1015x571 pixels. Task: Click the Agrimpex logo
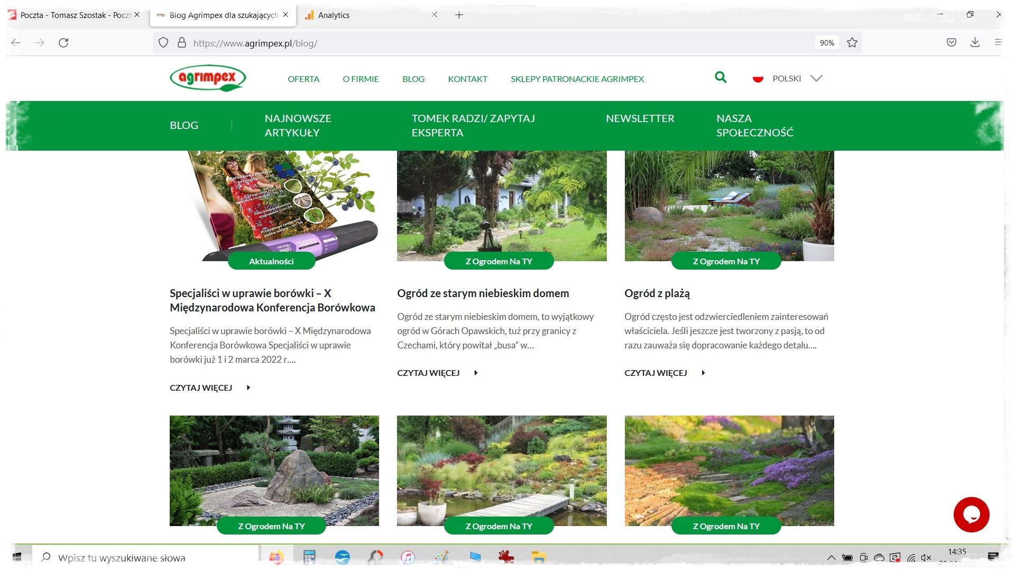(x=208, y=78)
